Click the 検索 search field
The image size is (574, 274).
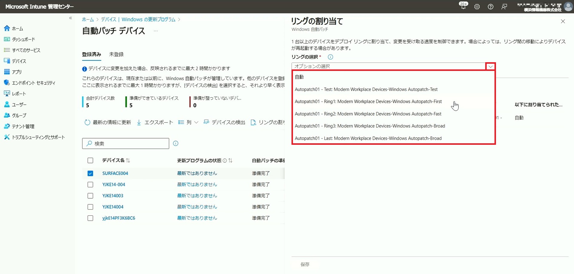click(x=126, y=144)
